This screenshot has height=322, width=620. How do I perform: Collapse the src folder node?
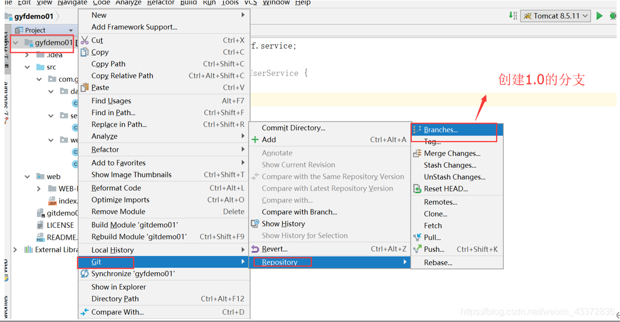pos(27,67)
